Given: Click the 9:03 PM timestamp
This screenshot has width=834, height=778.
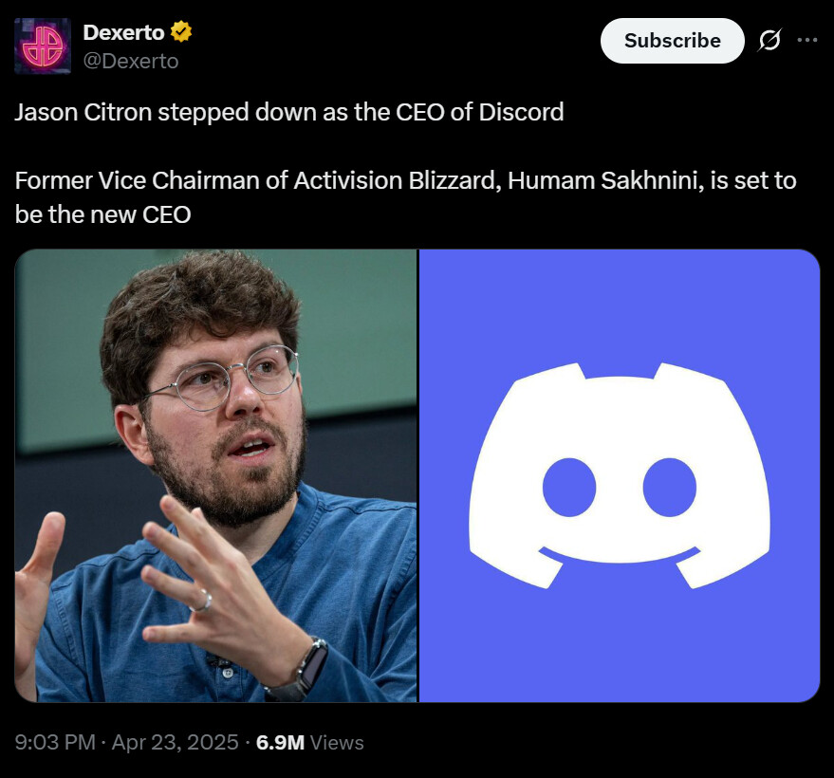Looking at the screenshot, I should [x=55, y=742].
